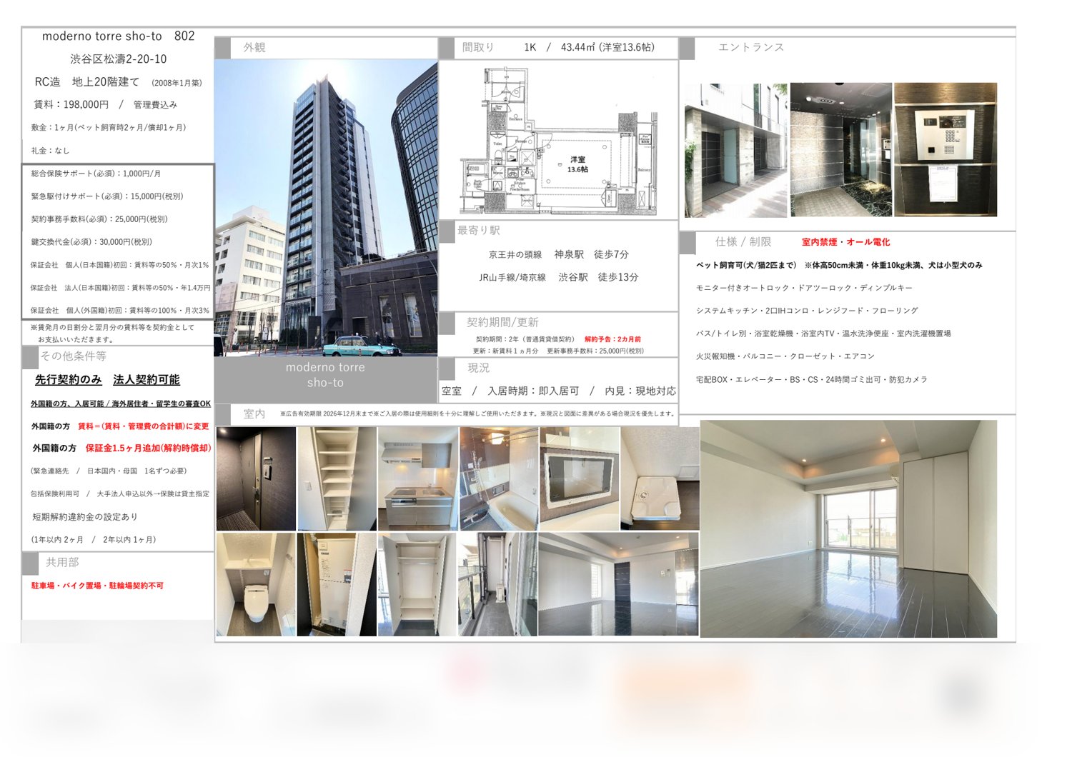Select '京王井の頭線 神泉駅 徒歩7分' line
This screenshot has height=757, width=1072.
click(x=559, y=254)
